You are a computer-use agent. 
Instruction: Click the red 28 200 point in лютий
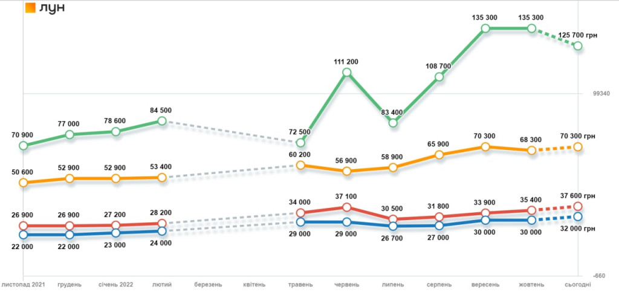point(162,223)
